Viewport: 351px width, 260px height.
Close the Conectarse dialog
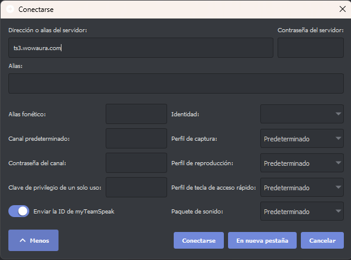coord(342,9)
